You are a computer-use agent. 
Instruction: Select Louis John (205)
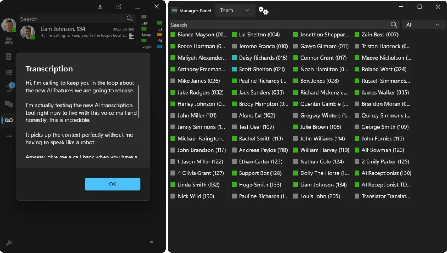317,196
